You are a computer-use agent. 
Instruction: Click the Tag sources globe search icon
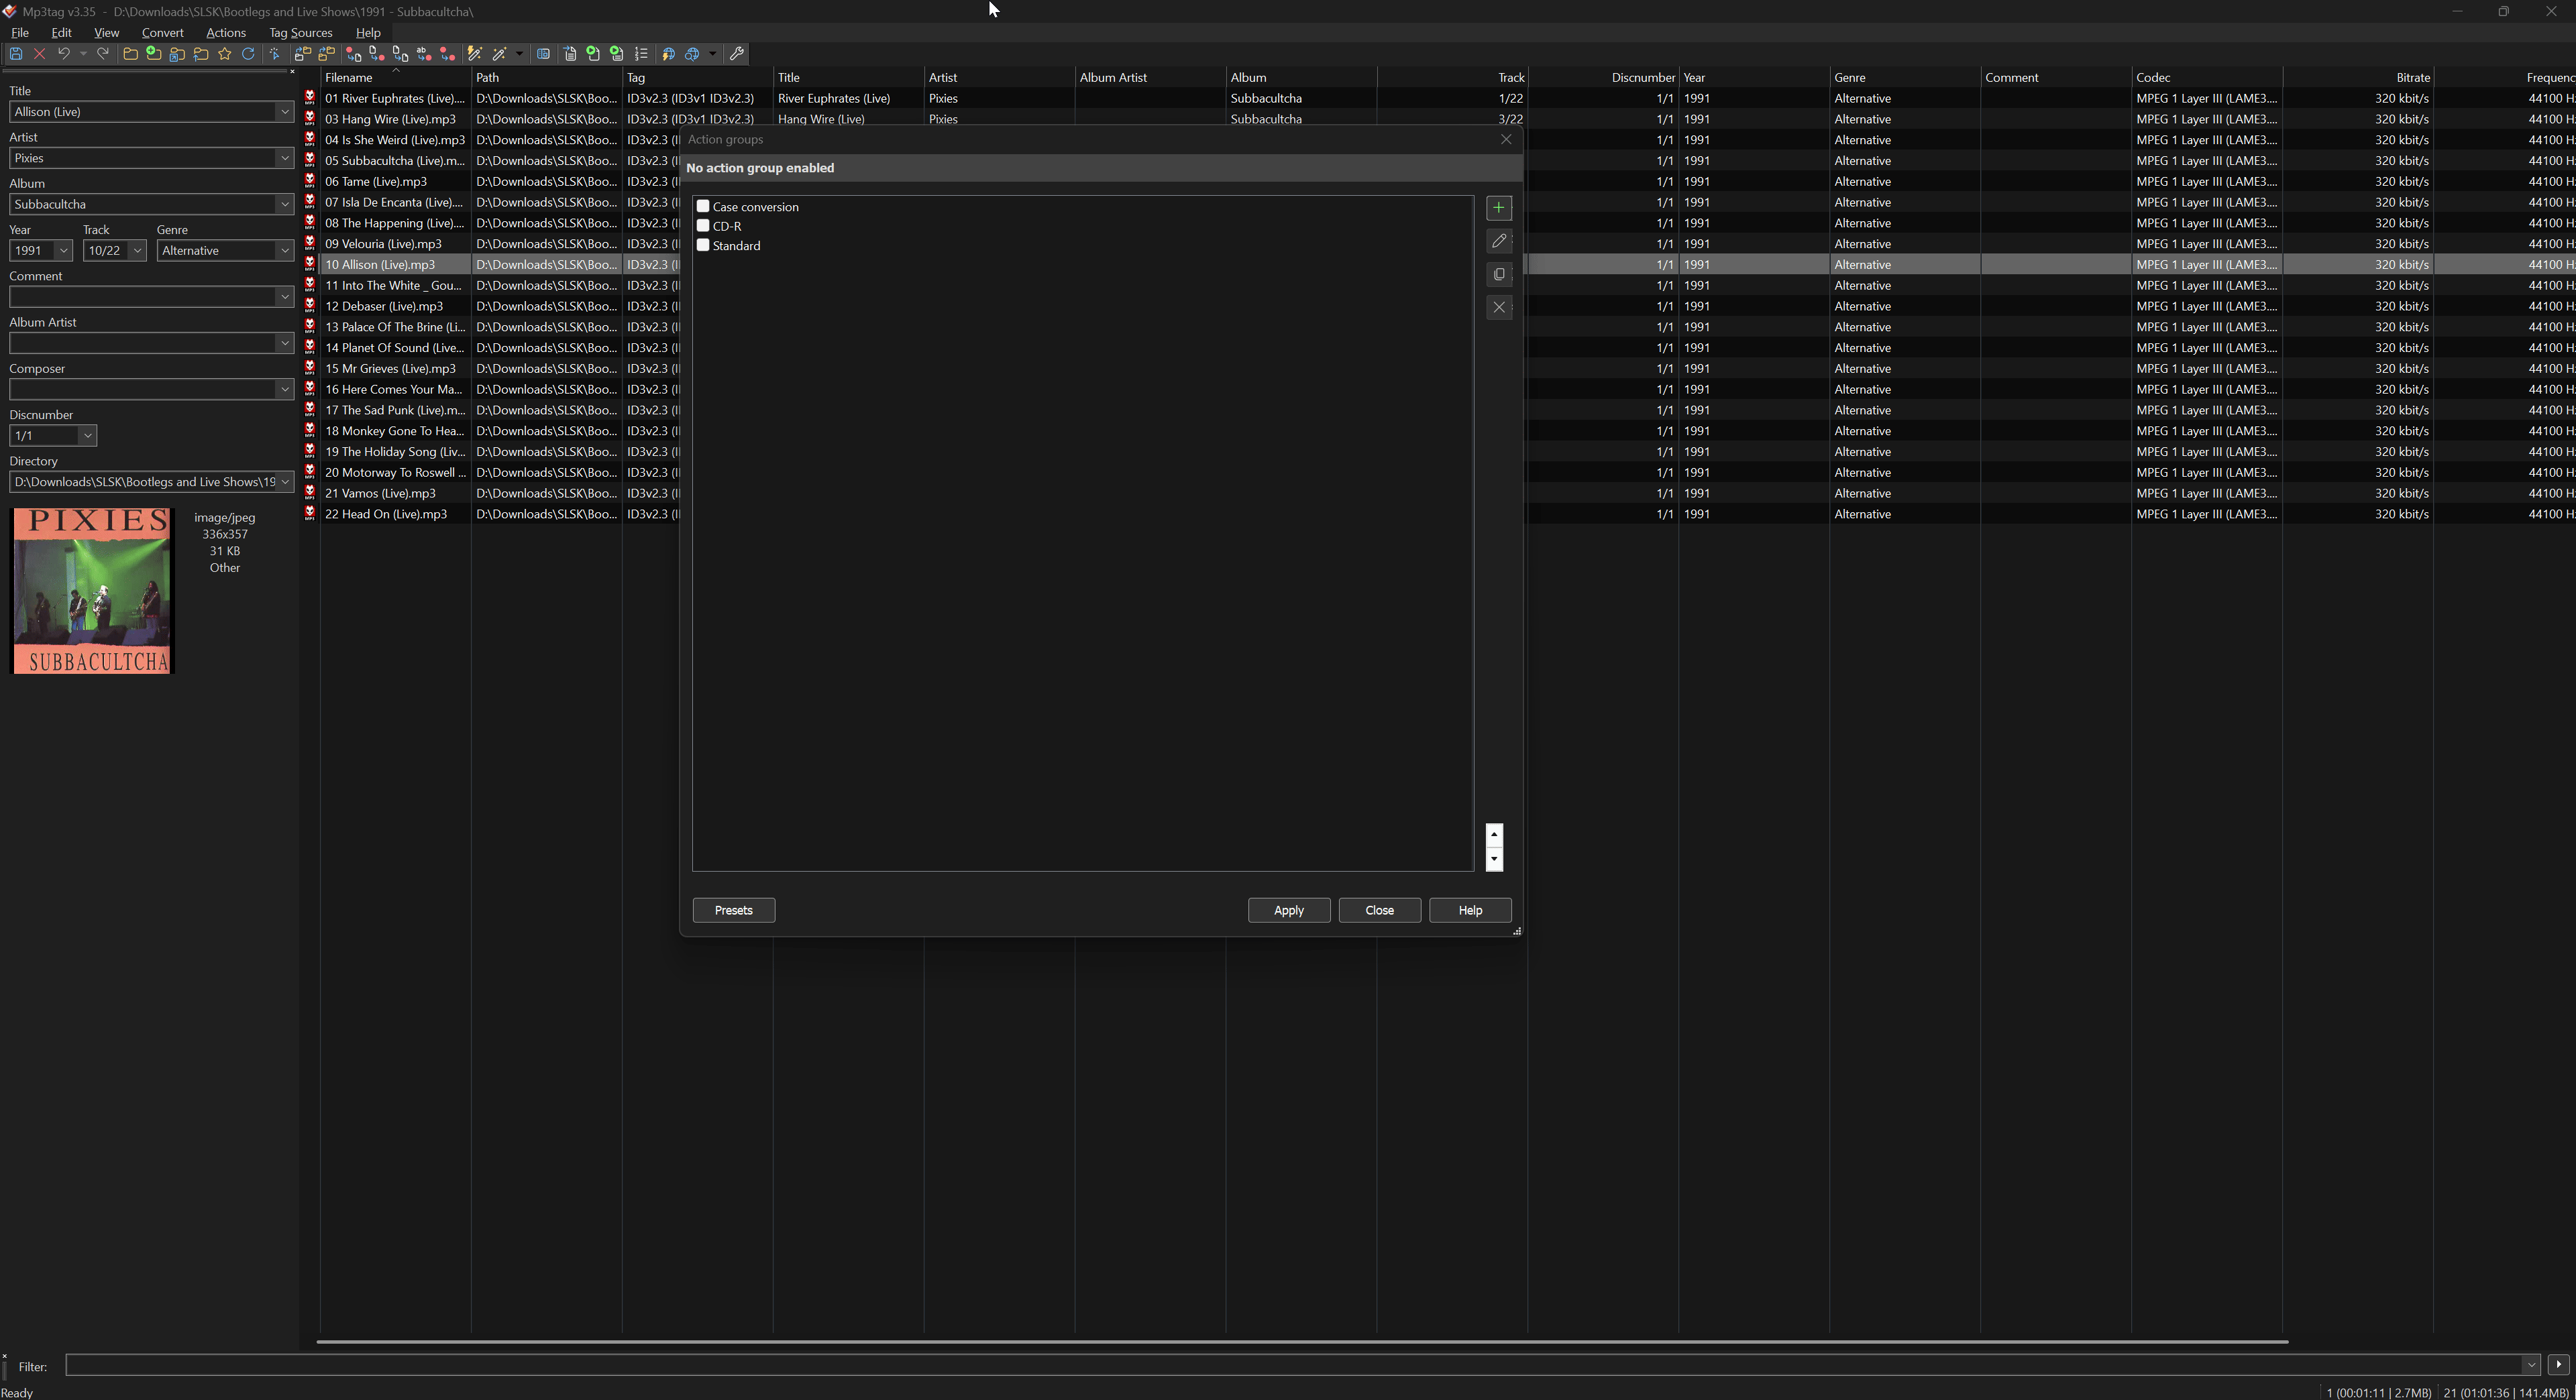coord(692,54)
